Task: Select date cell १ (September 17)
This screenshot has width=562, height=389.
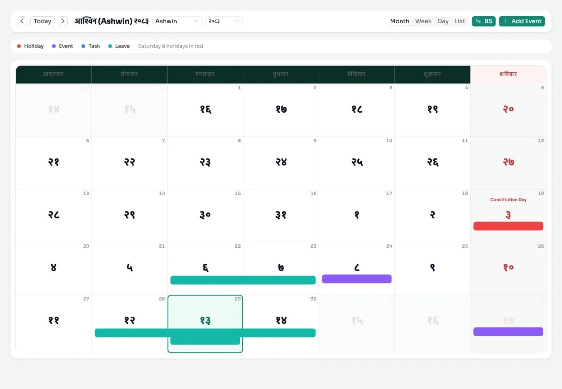Action: (357, 215)
